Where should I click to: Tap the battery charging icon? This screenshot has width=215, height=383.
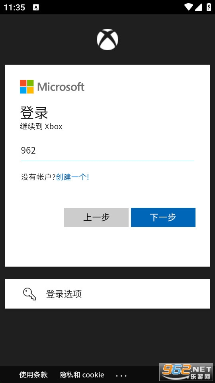pos(209,7)
